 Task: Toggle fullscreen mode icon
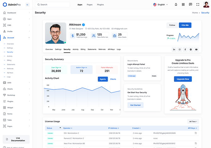click(x=198, y=5)
